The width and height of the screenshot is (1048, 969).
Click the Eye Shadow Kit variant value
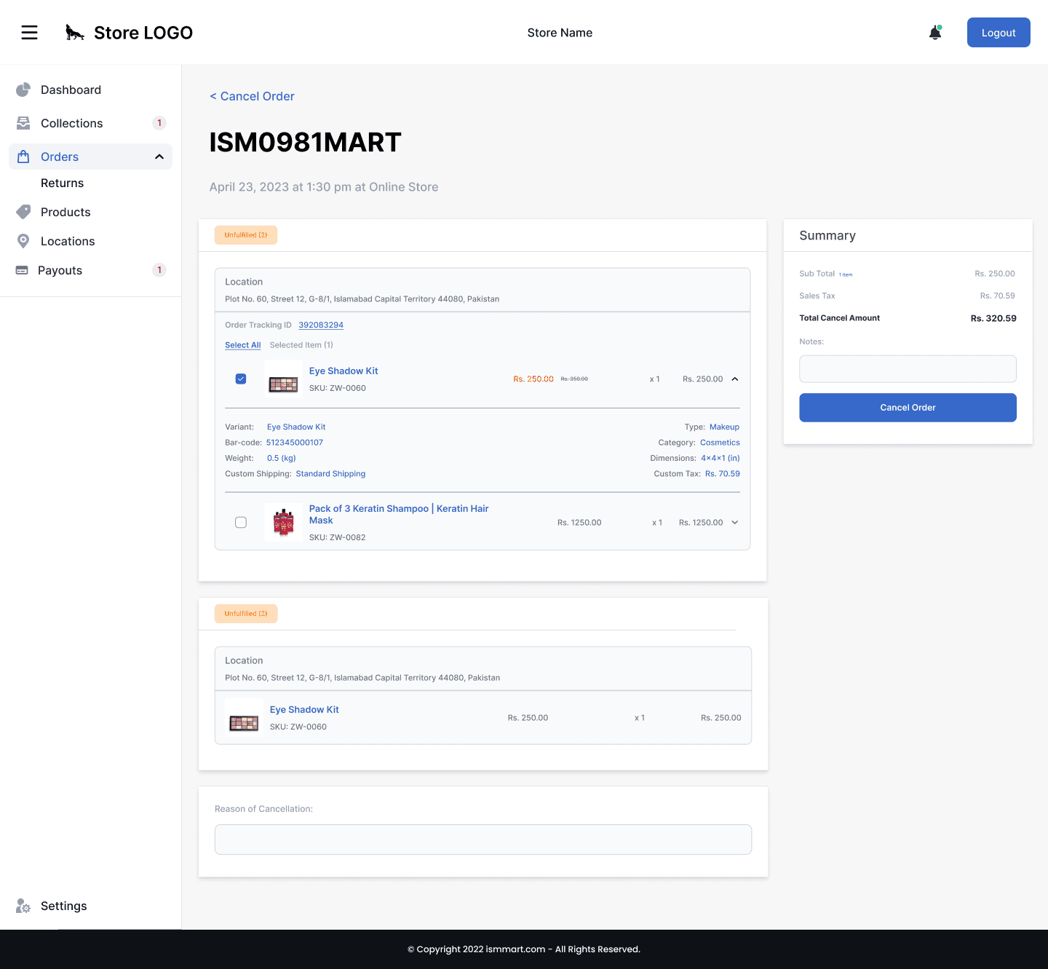tap(296, 427)
